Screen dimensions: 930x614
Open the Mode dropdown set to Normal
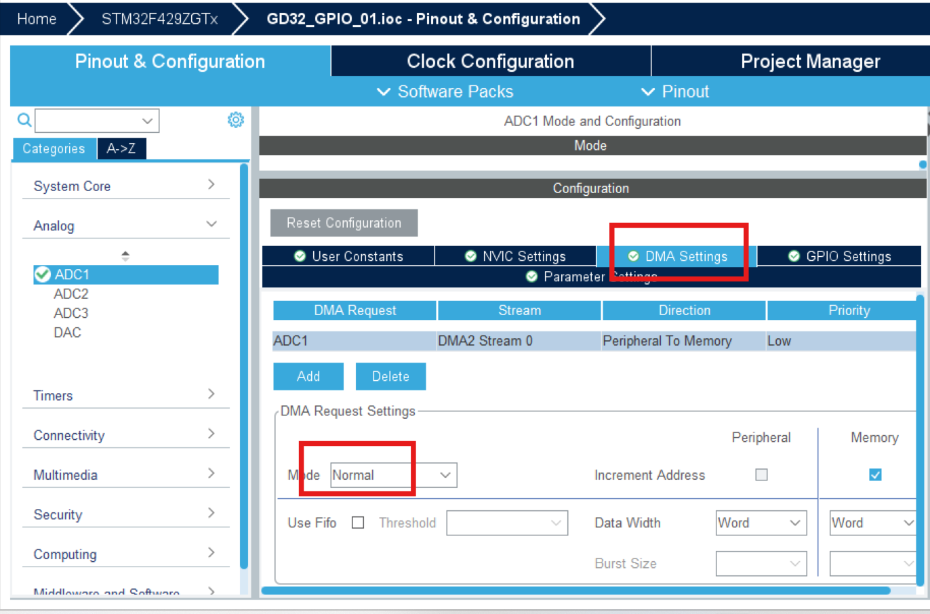[393, 475]
